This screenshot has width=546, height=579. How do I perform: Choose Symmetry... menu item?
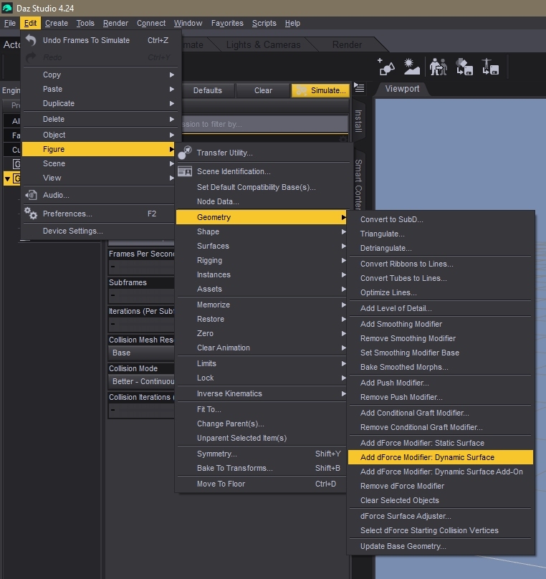(262, 454)
